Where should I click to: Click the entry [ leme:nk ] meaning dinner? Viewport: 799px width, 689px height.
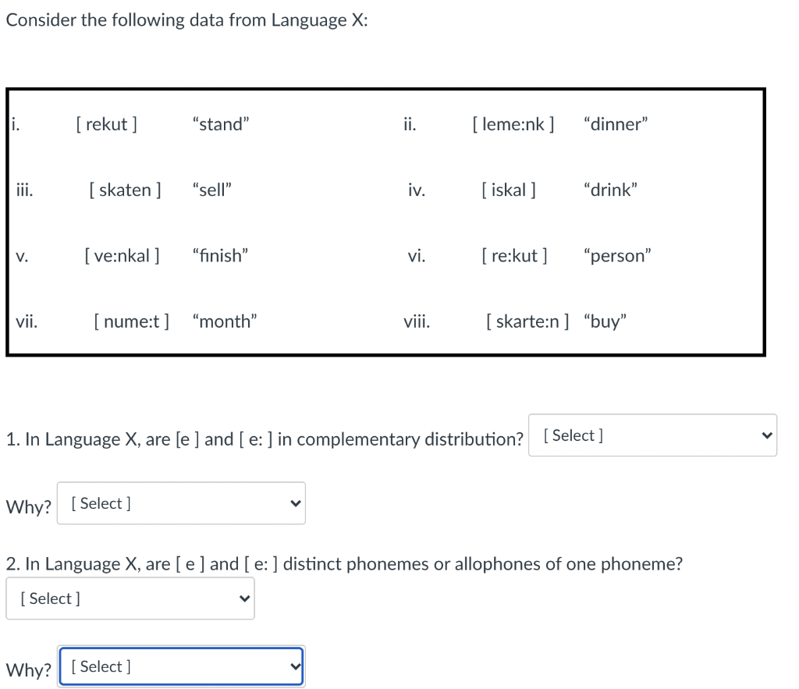point(513,124)
